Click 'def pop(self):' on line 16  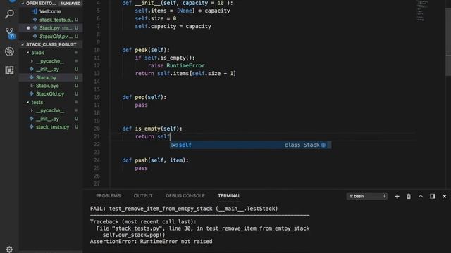click(x=144, y=97)
